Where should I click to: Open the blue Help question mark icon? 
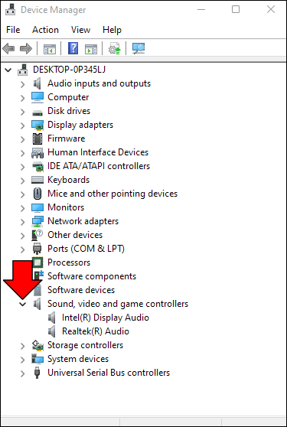coord(73,49)
